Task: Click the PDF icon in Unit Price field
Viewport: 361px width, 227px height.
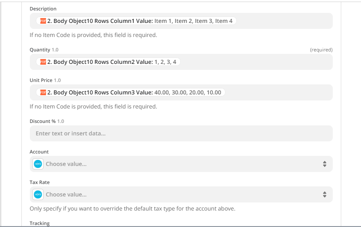Action: click(x=43, y=92)
